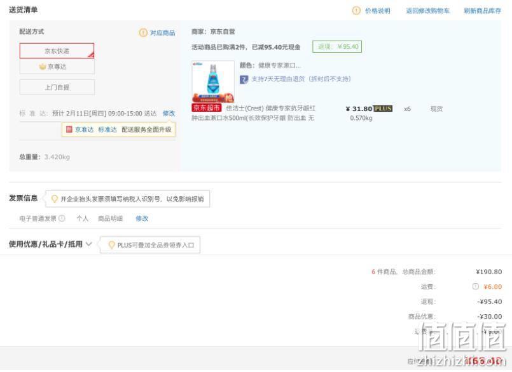This screenshot has height=372, width=512.
Task: Click the lightbulb icon in invoice tip
Action: point(55,199)
